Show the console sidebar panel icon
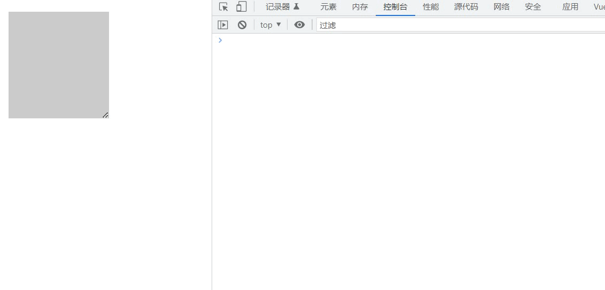 tap(223, 25)
